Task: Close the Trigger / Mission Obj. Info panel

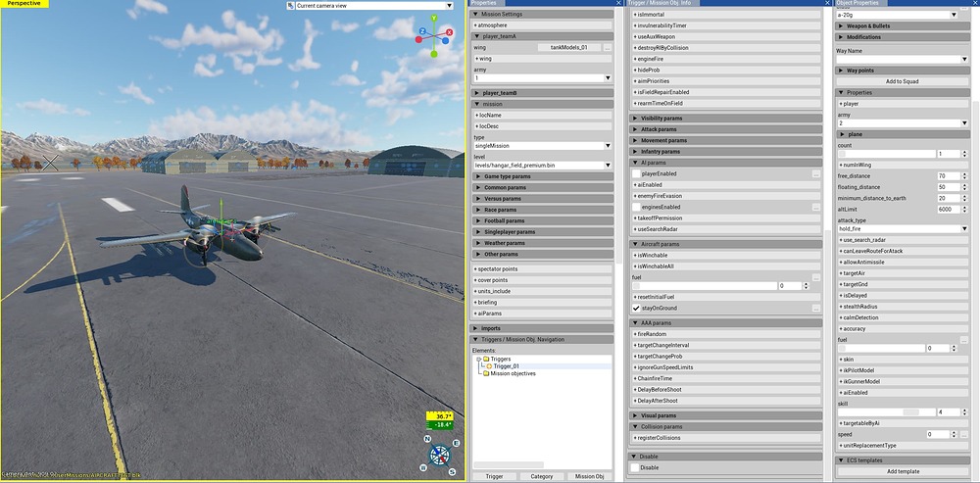Action: coord(827,3)
